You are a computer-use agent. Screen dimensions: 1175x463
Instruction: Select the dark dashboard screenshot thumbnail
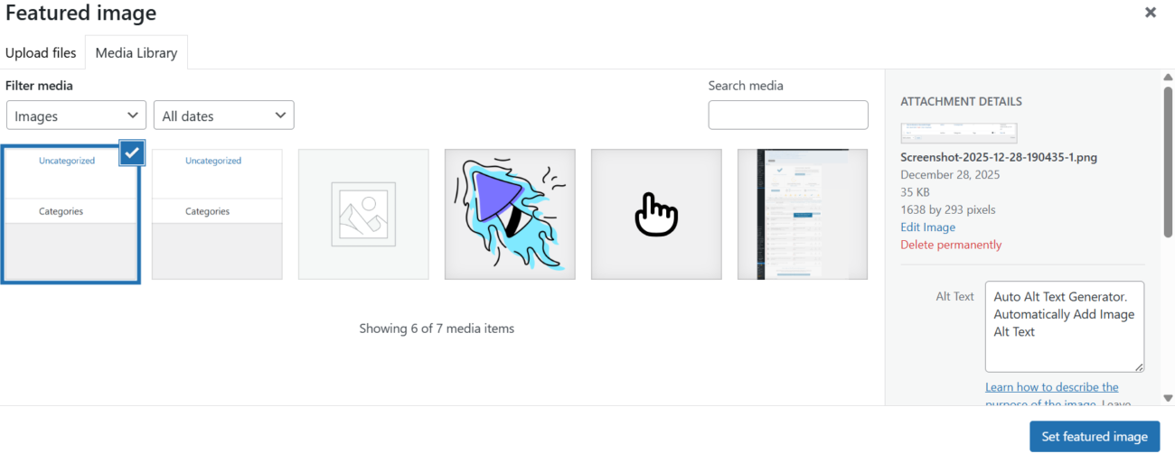click(x=803, y=214)
